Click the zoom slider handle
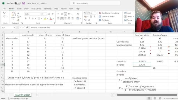The height and width of the screenshot is (100, 178). (x=173, y=99)
